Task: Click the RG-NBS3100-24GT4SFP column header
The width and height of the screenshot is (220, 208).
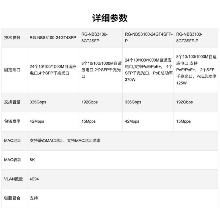Action: 53,38
